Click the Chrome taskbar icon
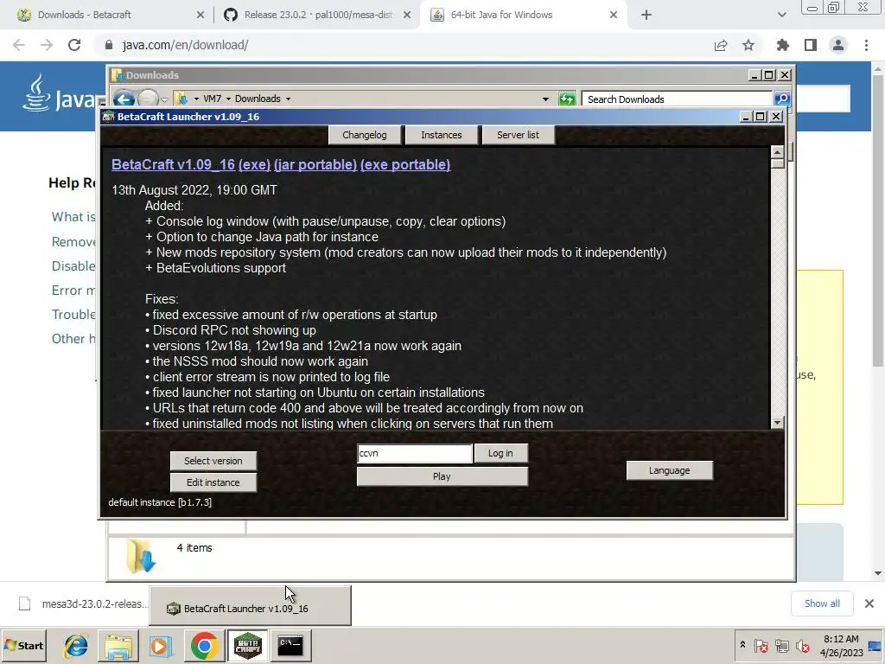Viewport: 885px width, 664px height. click(204, 645)
